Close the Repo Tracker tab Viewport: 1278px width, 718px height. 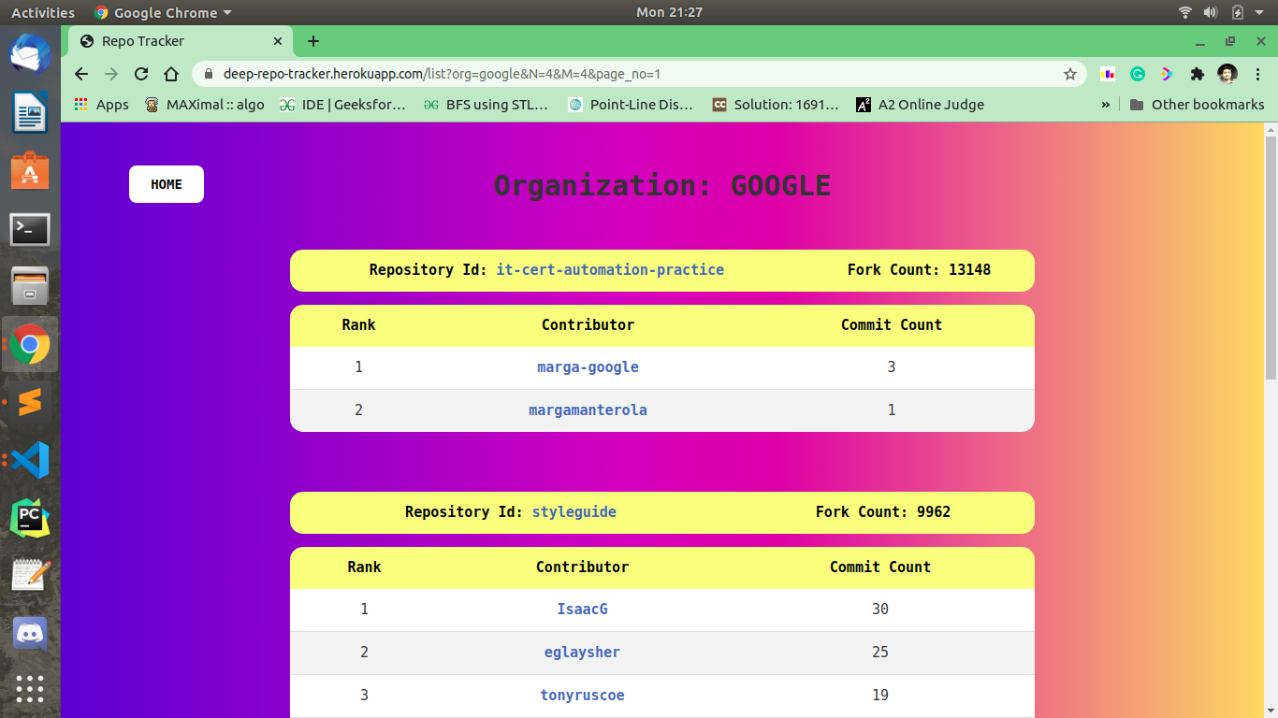click(278, 41)
